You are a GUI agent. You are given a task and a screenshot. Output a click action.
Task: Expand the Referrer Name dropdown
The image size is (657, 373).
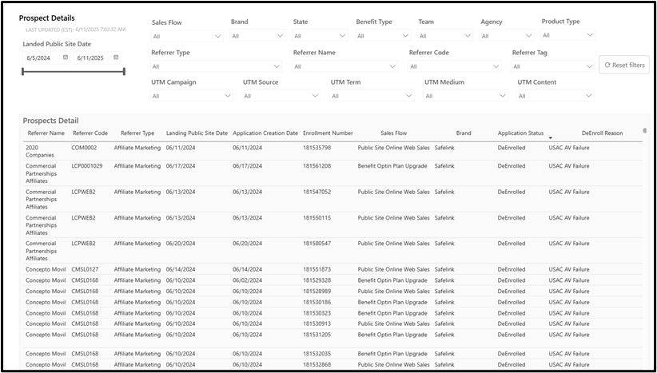click(345, 66)
